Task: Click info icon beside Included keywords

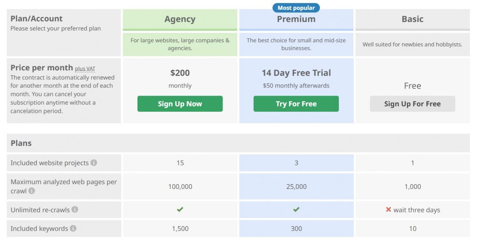Action: [x=73, y=228]
